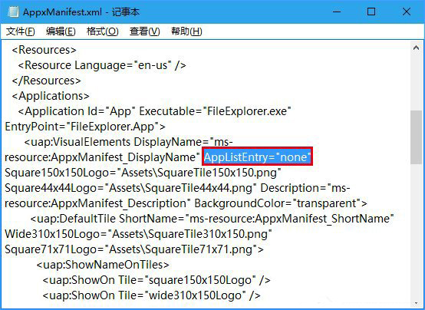The image size is (425, 310).
Task: Open the 帮助(H) menu
Action: pyautogui.click(x=186, y=31)
